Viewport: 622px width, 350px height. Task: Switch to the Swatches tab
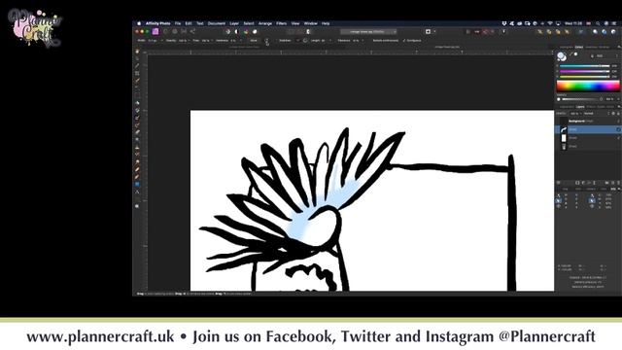coord(592,47)
